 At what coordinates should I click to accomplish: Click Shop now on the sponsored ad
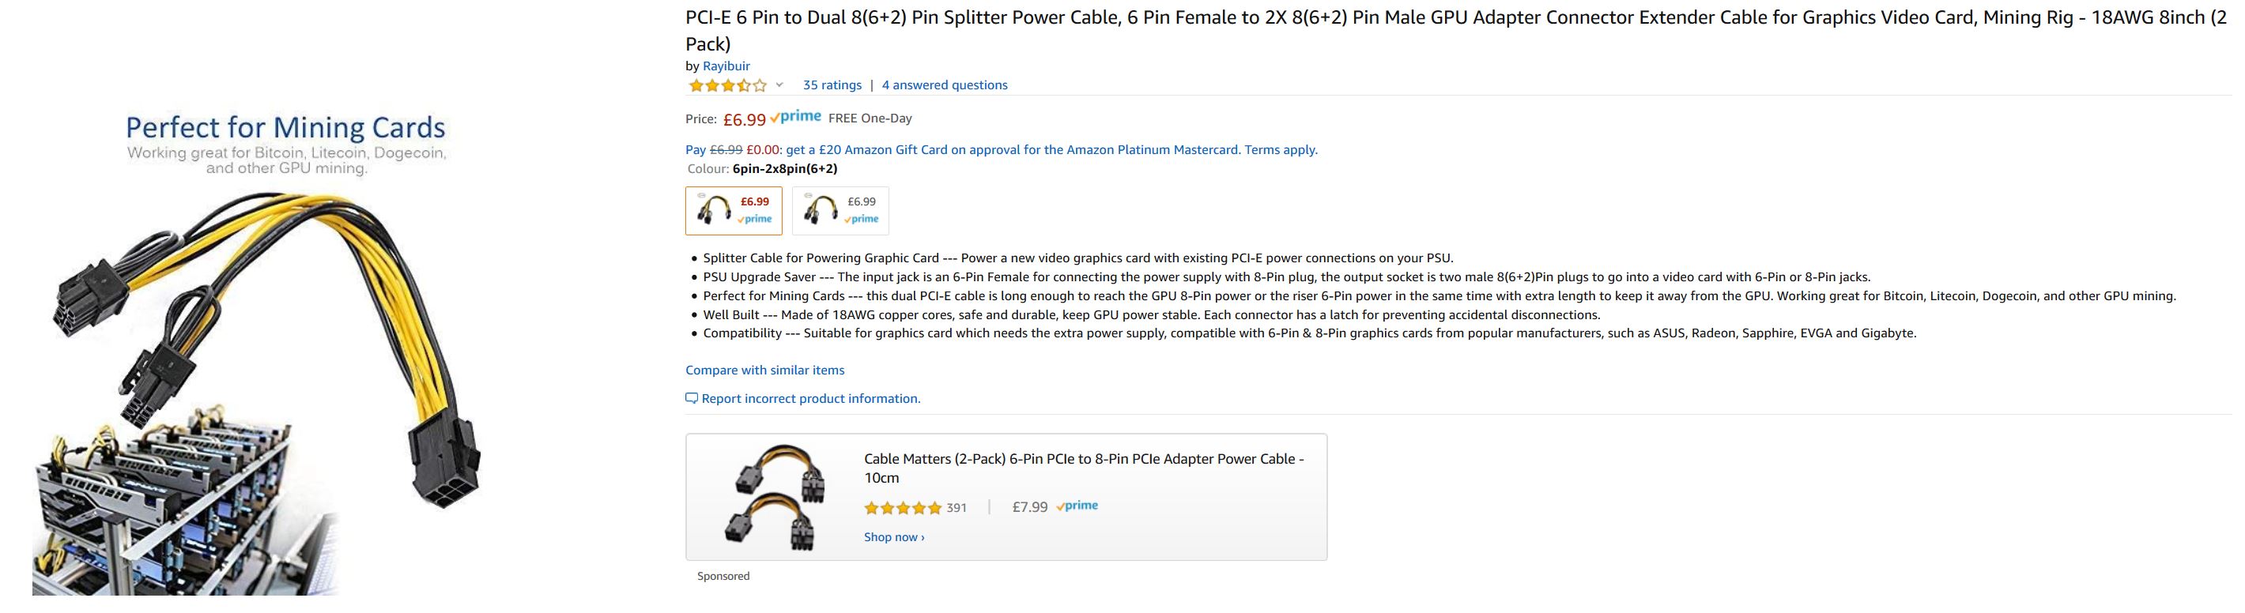click(894, 537)
